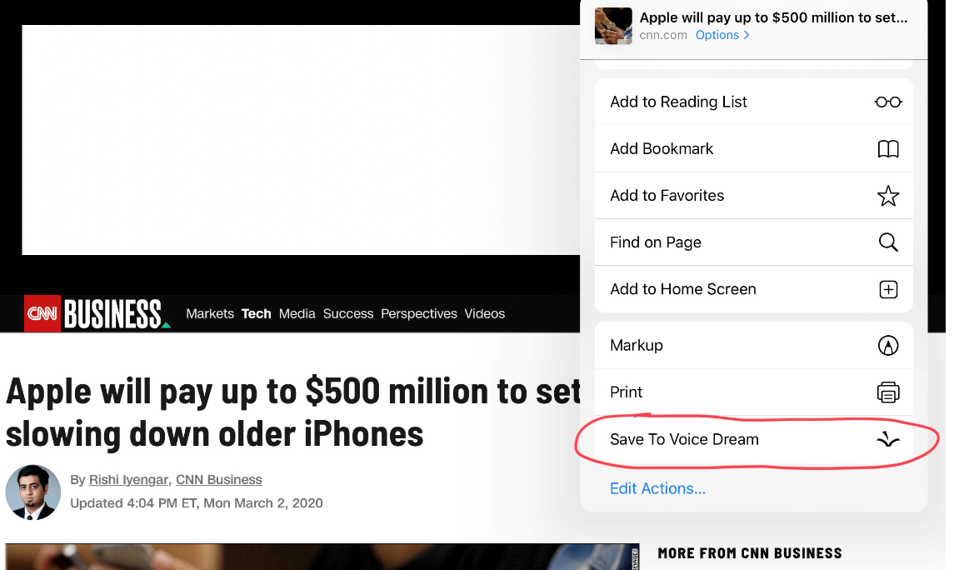This screenshot has width=954, height=570.
Task: Click the glasses icon for Reading List
Action: (887, 102)
